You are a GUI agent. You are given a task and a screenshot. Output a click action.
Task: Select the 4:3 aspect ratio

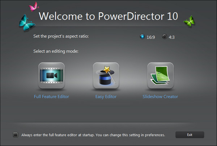pos(165,37)
